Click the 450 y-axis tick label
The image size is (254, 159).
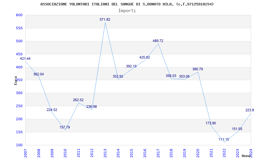coord(19,54)
